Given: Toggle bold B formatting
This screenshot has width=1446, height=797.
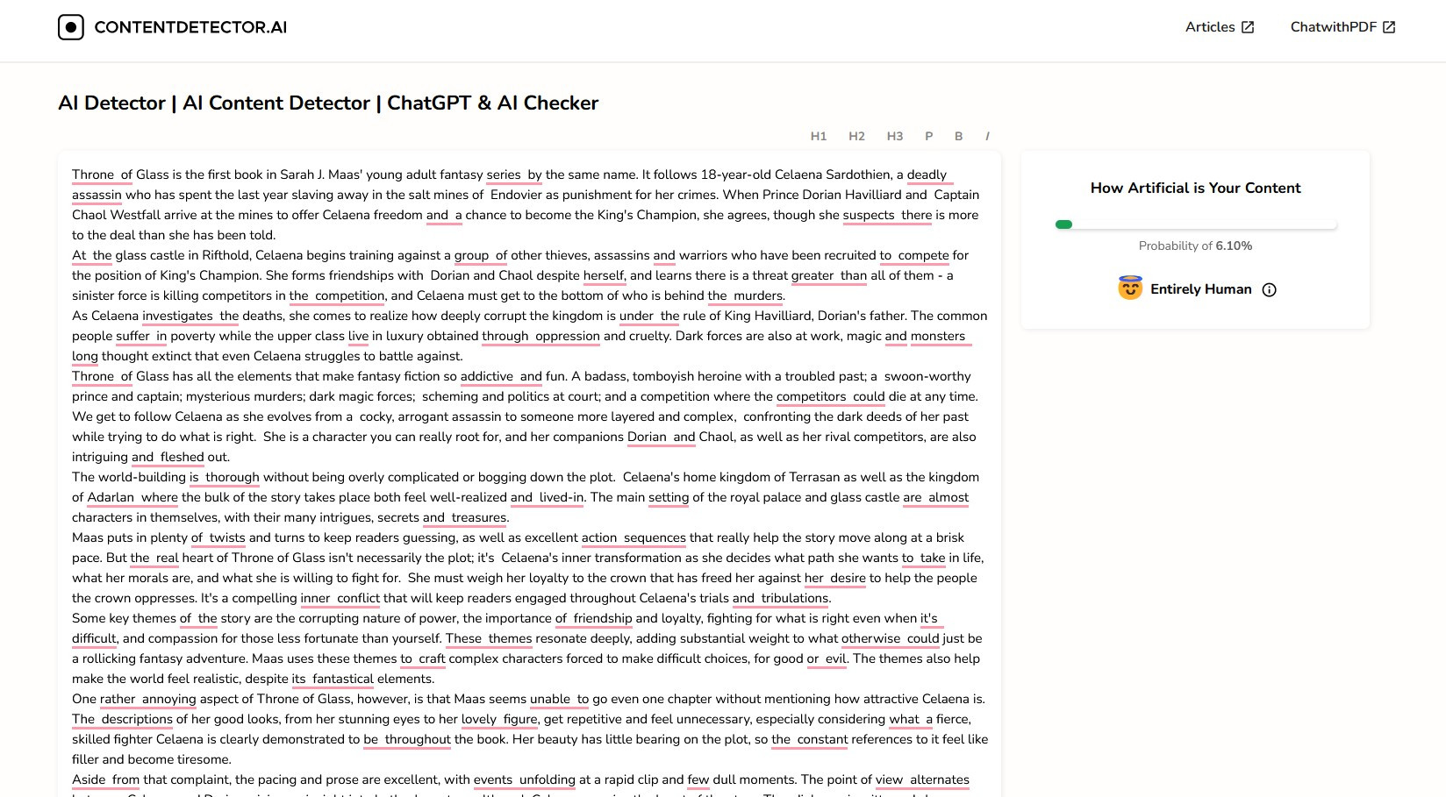Looking at the screenshot, I should (x=958, y=136).
